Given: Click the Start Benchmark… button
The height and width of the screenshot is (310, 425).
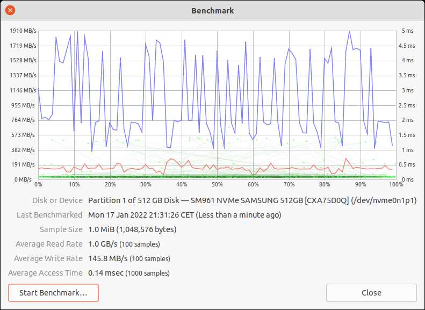Looking at the screenshot, I should click(x=53, y=293).
